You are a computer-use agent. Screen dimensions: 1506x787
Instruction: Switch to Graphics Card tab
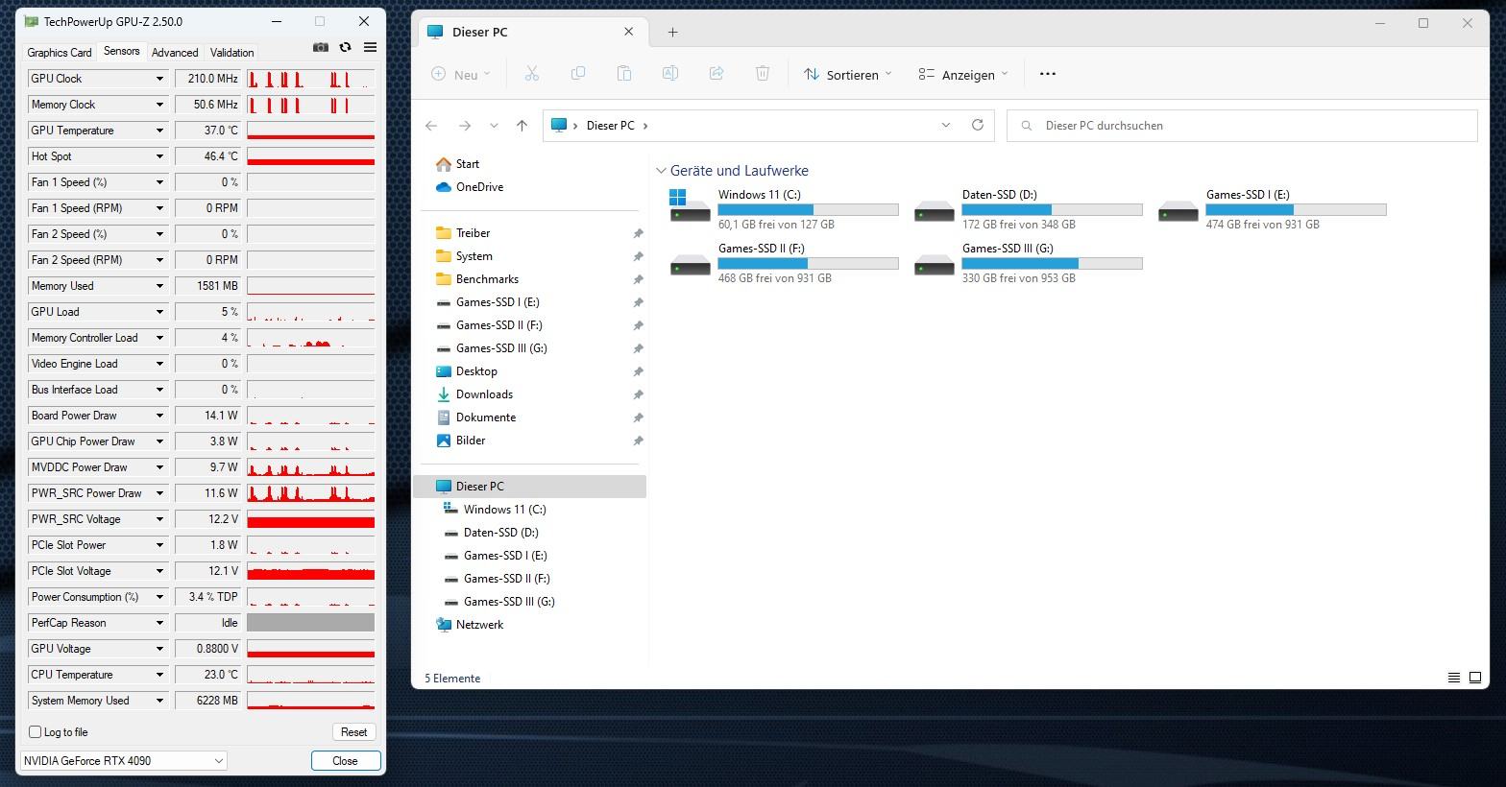60,53
